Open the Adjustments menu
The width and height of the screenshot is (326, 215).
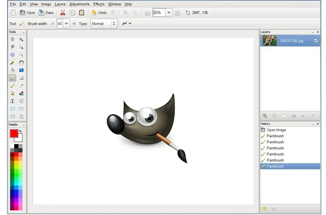pos(79,4)
